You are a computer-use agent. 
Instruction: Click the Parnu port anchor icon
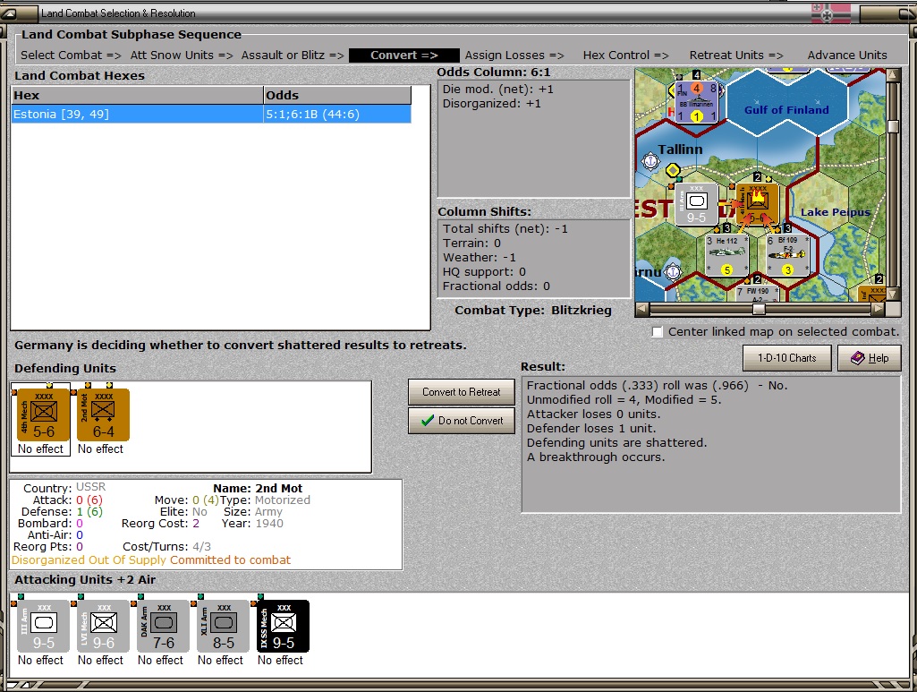(x=674, y=272)
